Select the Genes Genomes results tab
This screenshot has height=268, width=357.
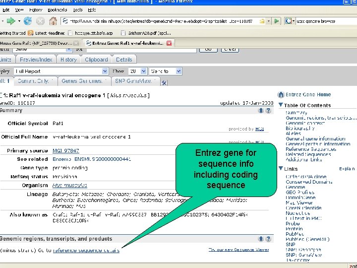[84, 81]
